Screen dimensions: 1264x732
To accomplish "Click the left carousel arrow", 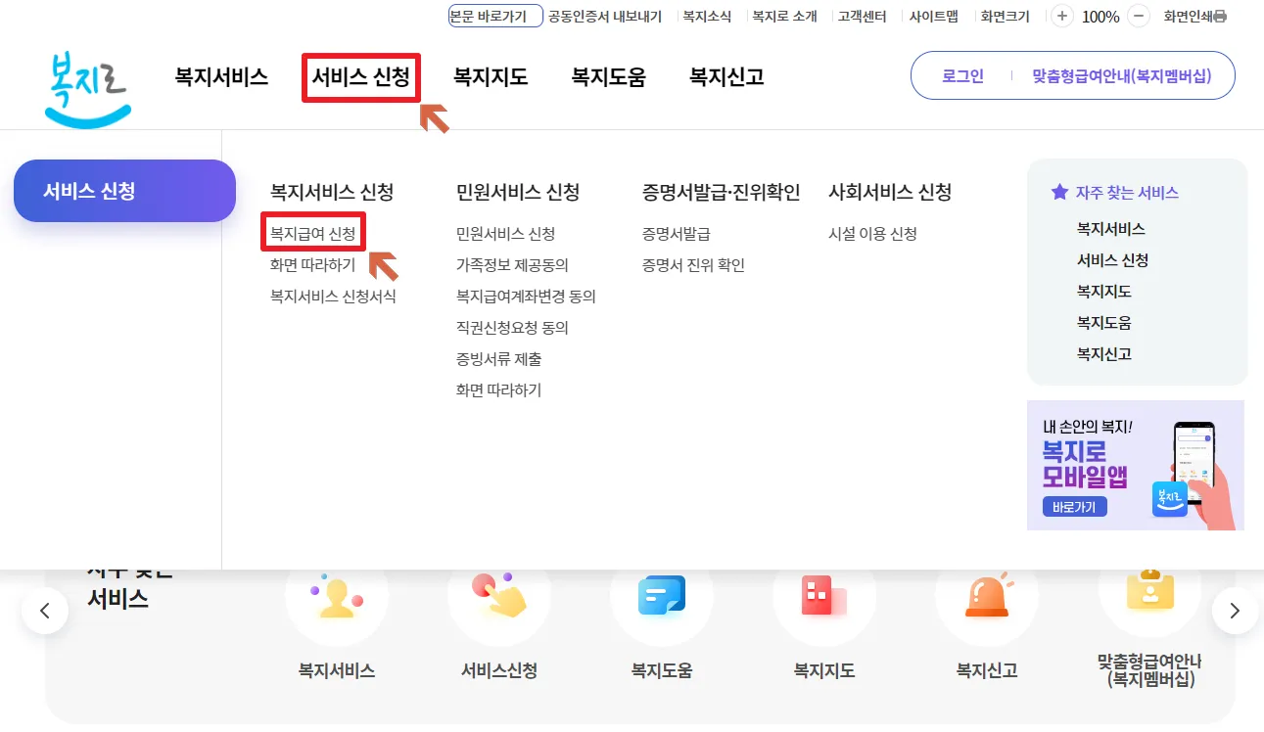I will [45, 610].
